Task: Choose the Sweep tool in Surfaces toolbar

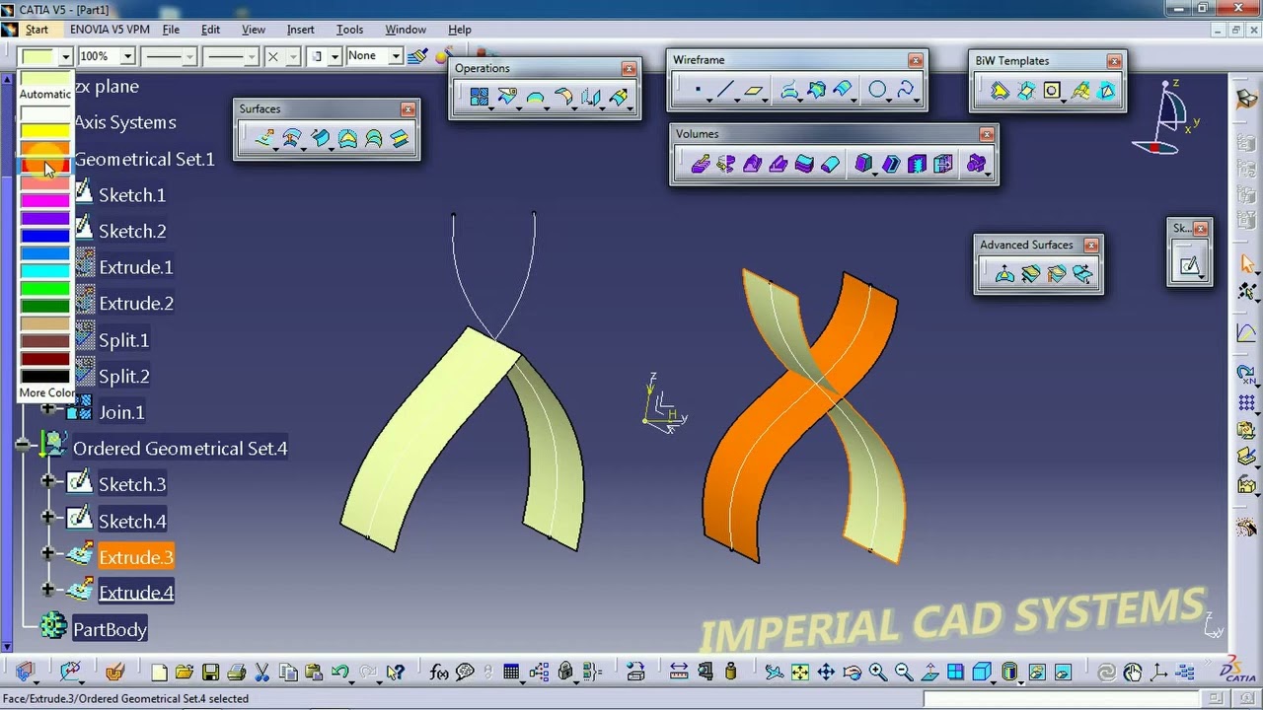Action: pos(320,139)
